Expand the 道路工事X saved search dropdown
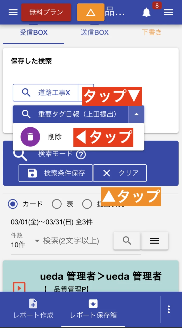182x328 pixels. 86,93
